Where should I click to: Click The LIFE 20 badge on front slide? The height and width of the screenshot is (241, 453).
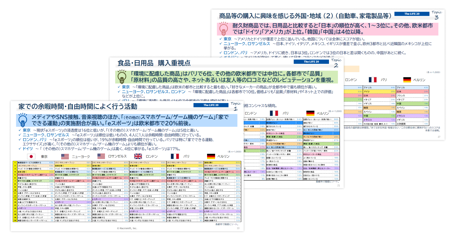pyautogui.click(x=211, y=105)
